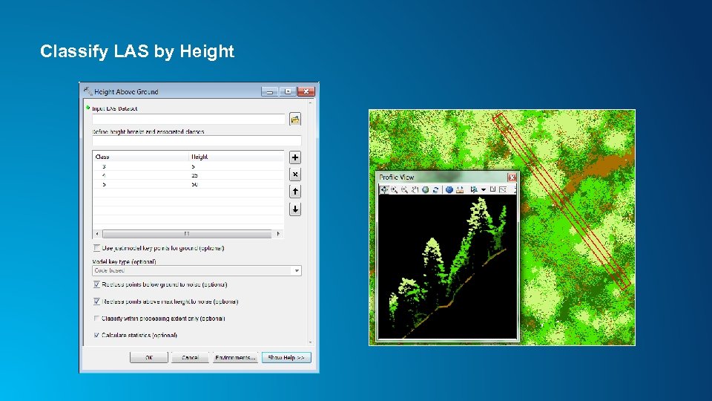Select the row with class 5
The image size is (712, 401).
(x=188, y=184)
